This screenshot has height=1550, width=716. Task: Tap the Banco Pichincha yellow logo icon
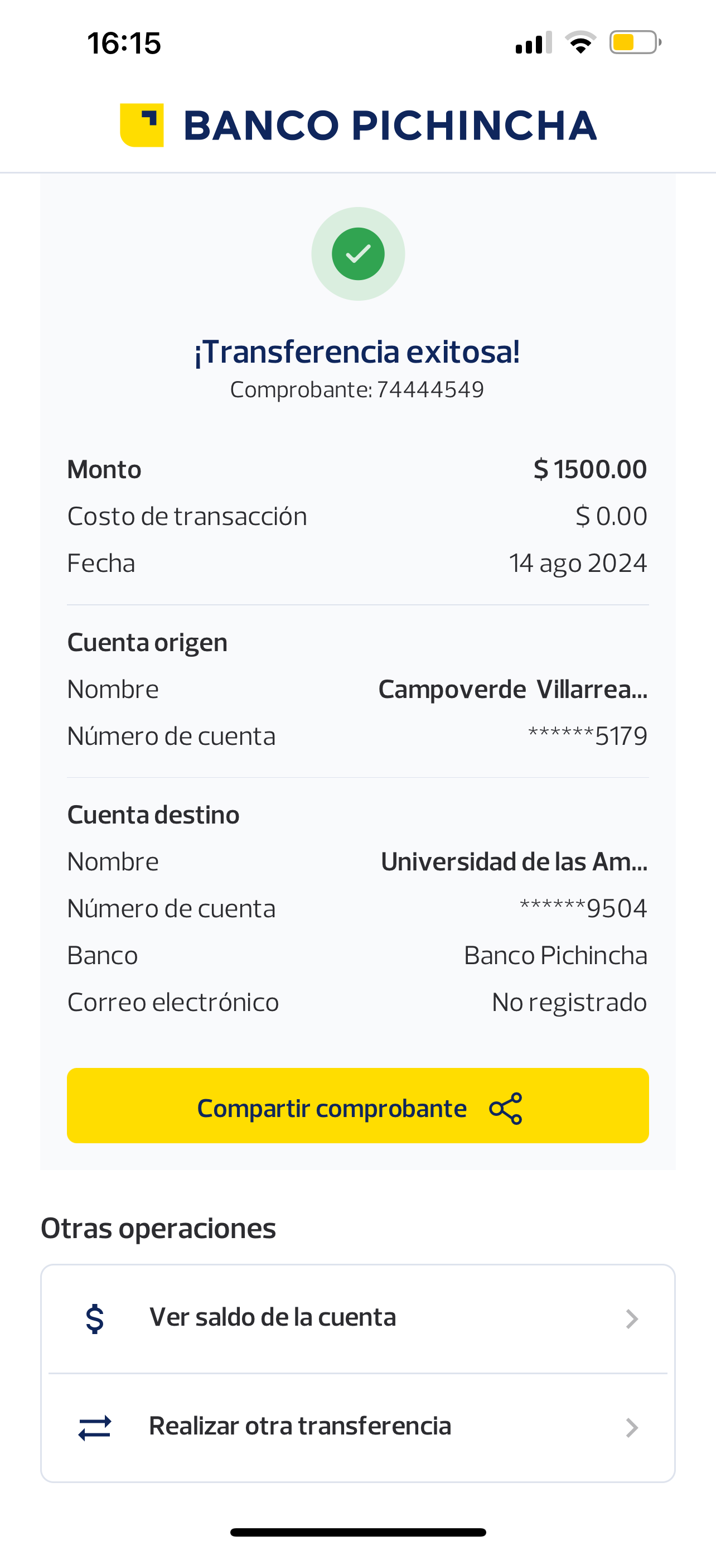click(x=142, y=125)
